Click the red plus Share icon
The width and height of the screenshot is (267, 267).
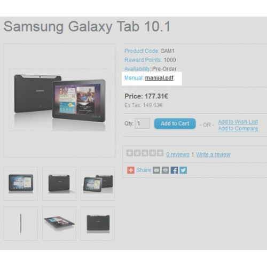(131, 170)
